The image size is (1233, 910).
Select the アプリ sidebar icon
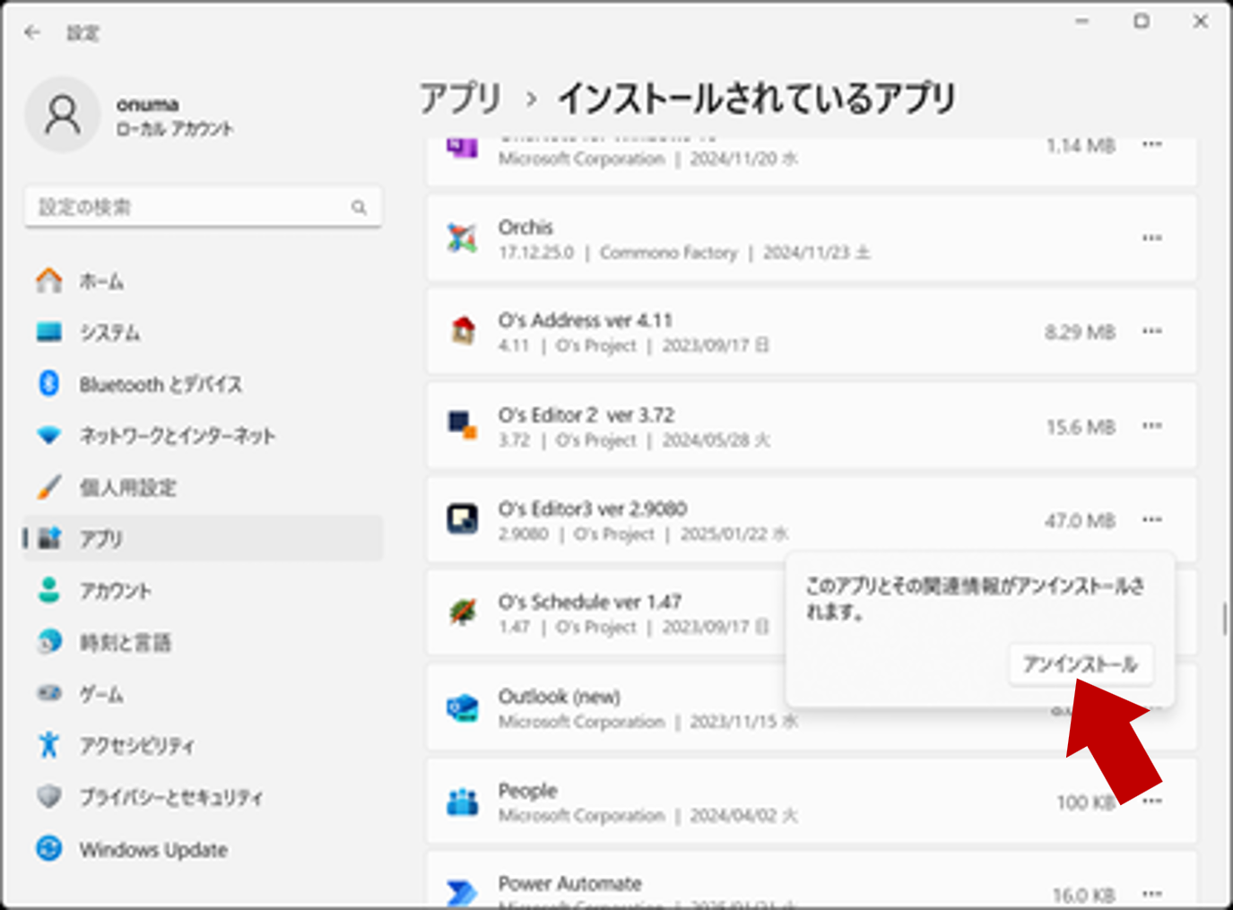49,538
